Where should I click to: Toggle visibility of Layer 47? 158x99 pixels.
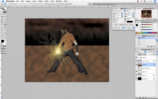(136, 65)
